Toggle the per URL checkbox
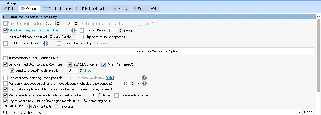This screenshot has height=115, width=321. (x=140, y=24)
